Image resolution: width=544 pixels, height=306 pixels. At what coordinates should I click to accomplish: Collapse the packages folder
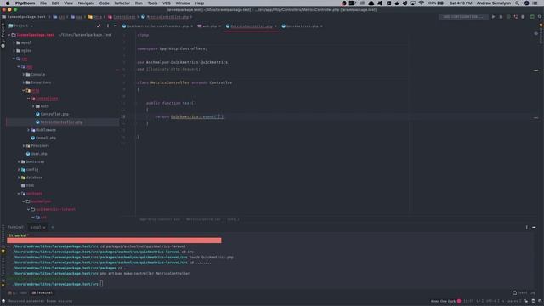click(19, 194)
